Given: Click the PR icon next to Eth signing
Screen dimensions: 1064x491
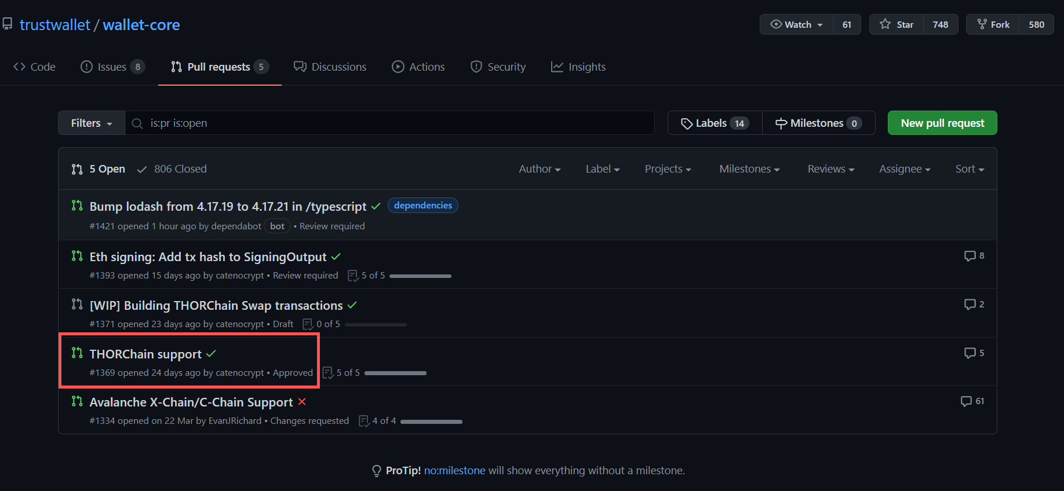Looking at the screenshot, I should 77,256.
